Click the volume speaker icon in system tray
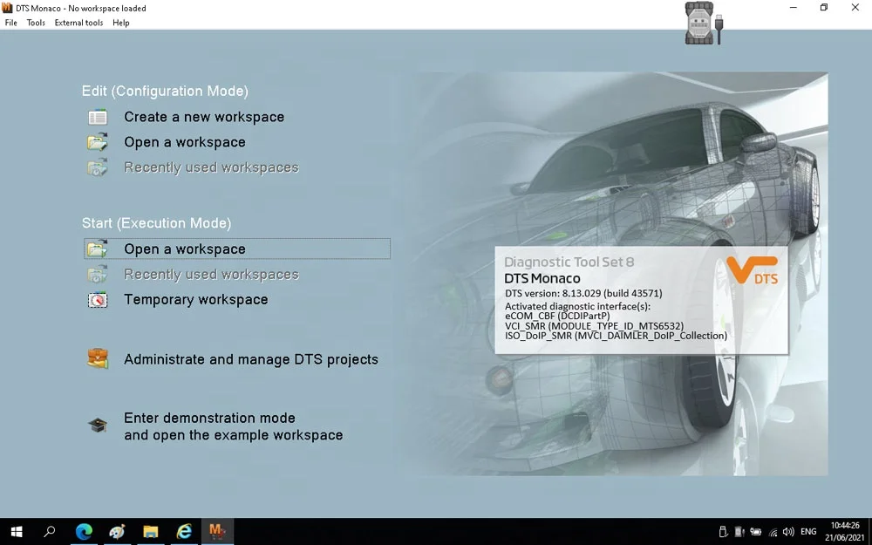Viewport: 872px width, 545px height. point(788,531)
